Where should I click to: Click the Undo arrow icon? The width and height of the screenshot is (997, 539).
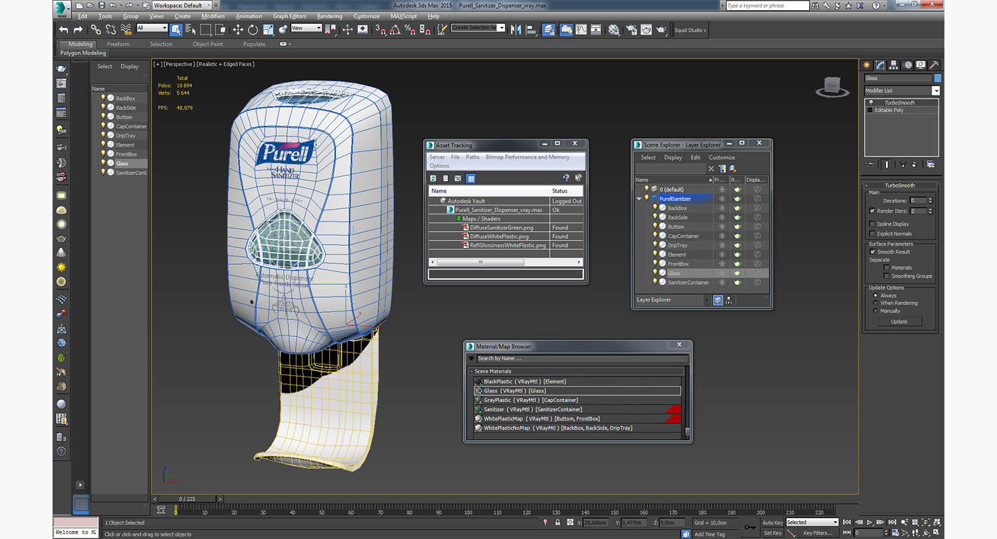[x=63, y=30]
